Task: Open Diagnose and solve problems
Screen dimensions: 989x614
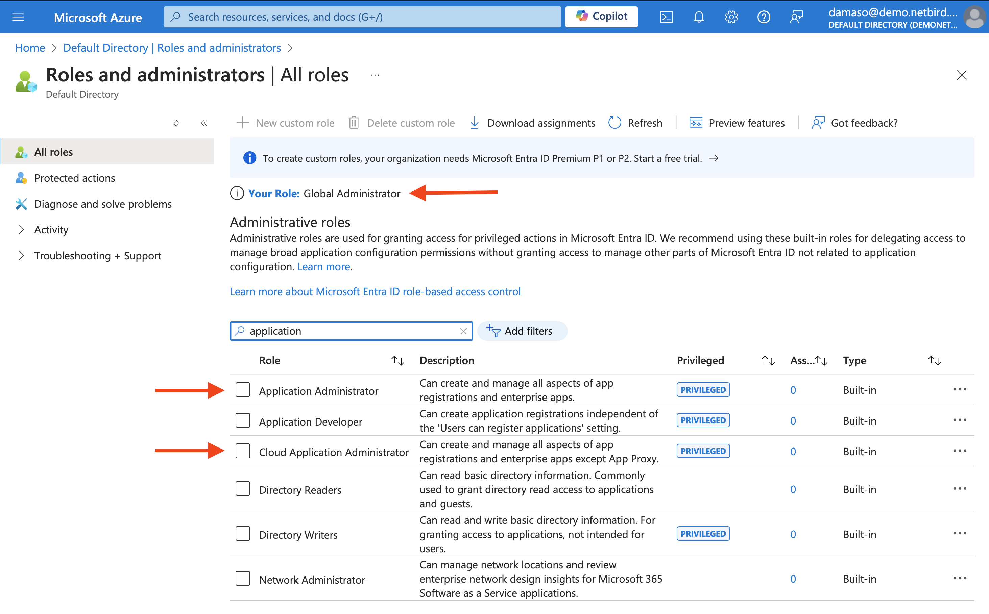Action: (103, 204)
